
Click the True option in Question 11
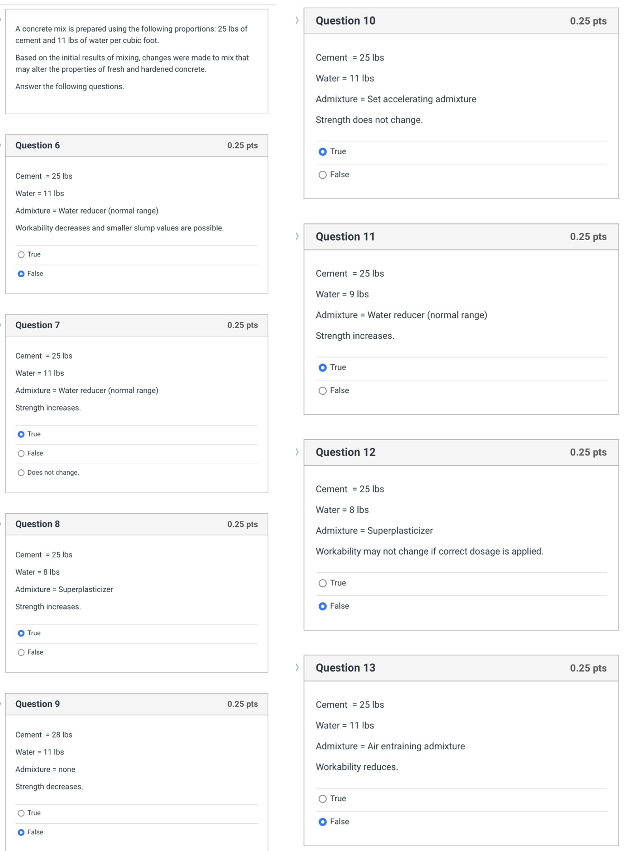tap(323, 367)
